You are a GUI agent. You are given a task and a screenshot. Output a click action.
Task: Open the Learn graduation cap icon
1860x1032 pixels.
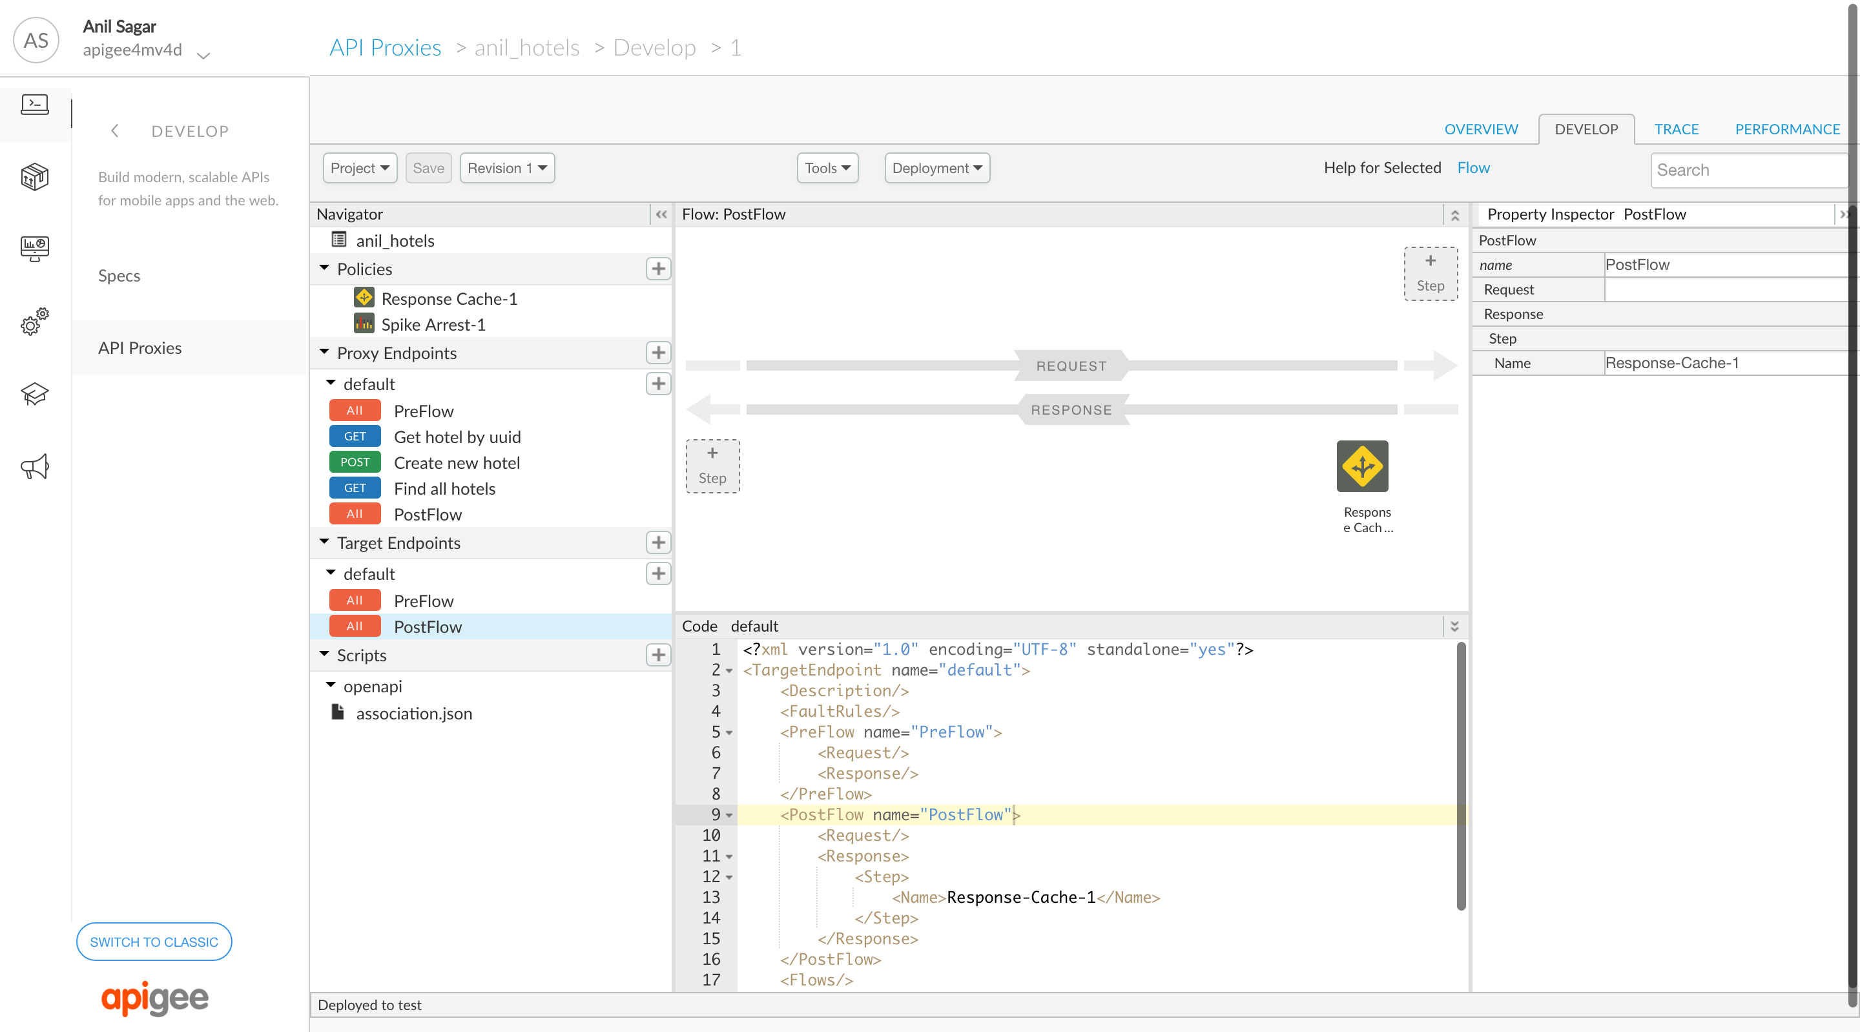pos(35,395)
